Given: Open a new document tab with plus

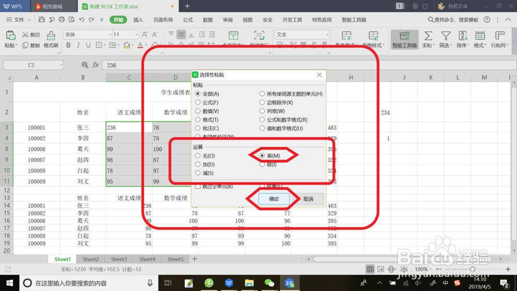Looking at the screenshot, I should tap(187, 6).
